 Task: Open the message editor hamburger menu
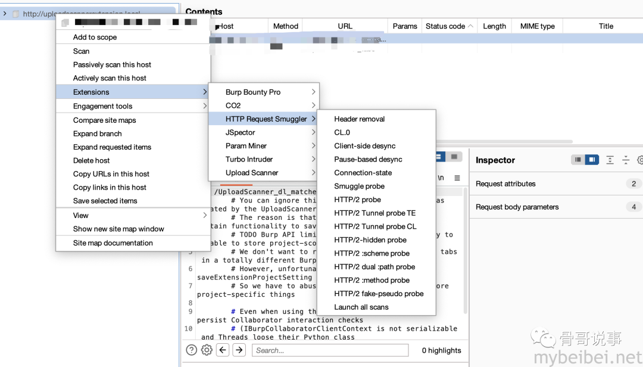tap(457, 178)
